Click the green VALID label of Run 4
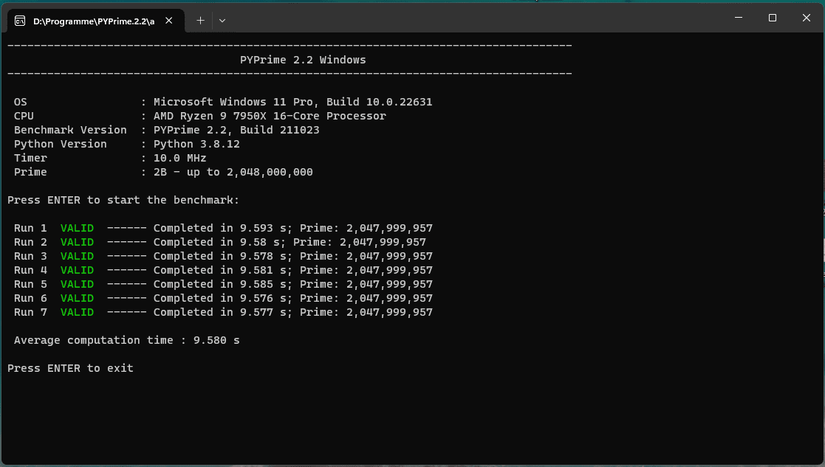Viewport: 825px width, 467px height. (x=77, y=270)
